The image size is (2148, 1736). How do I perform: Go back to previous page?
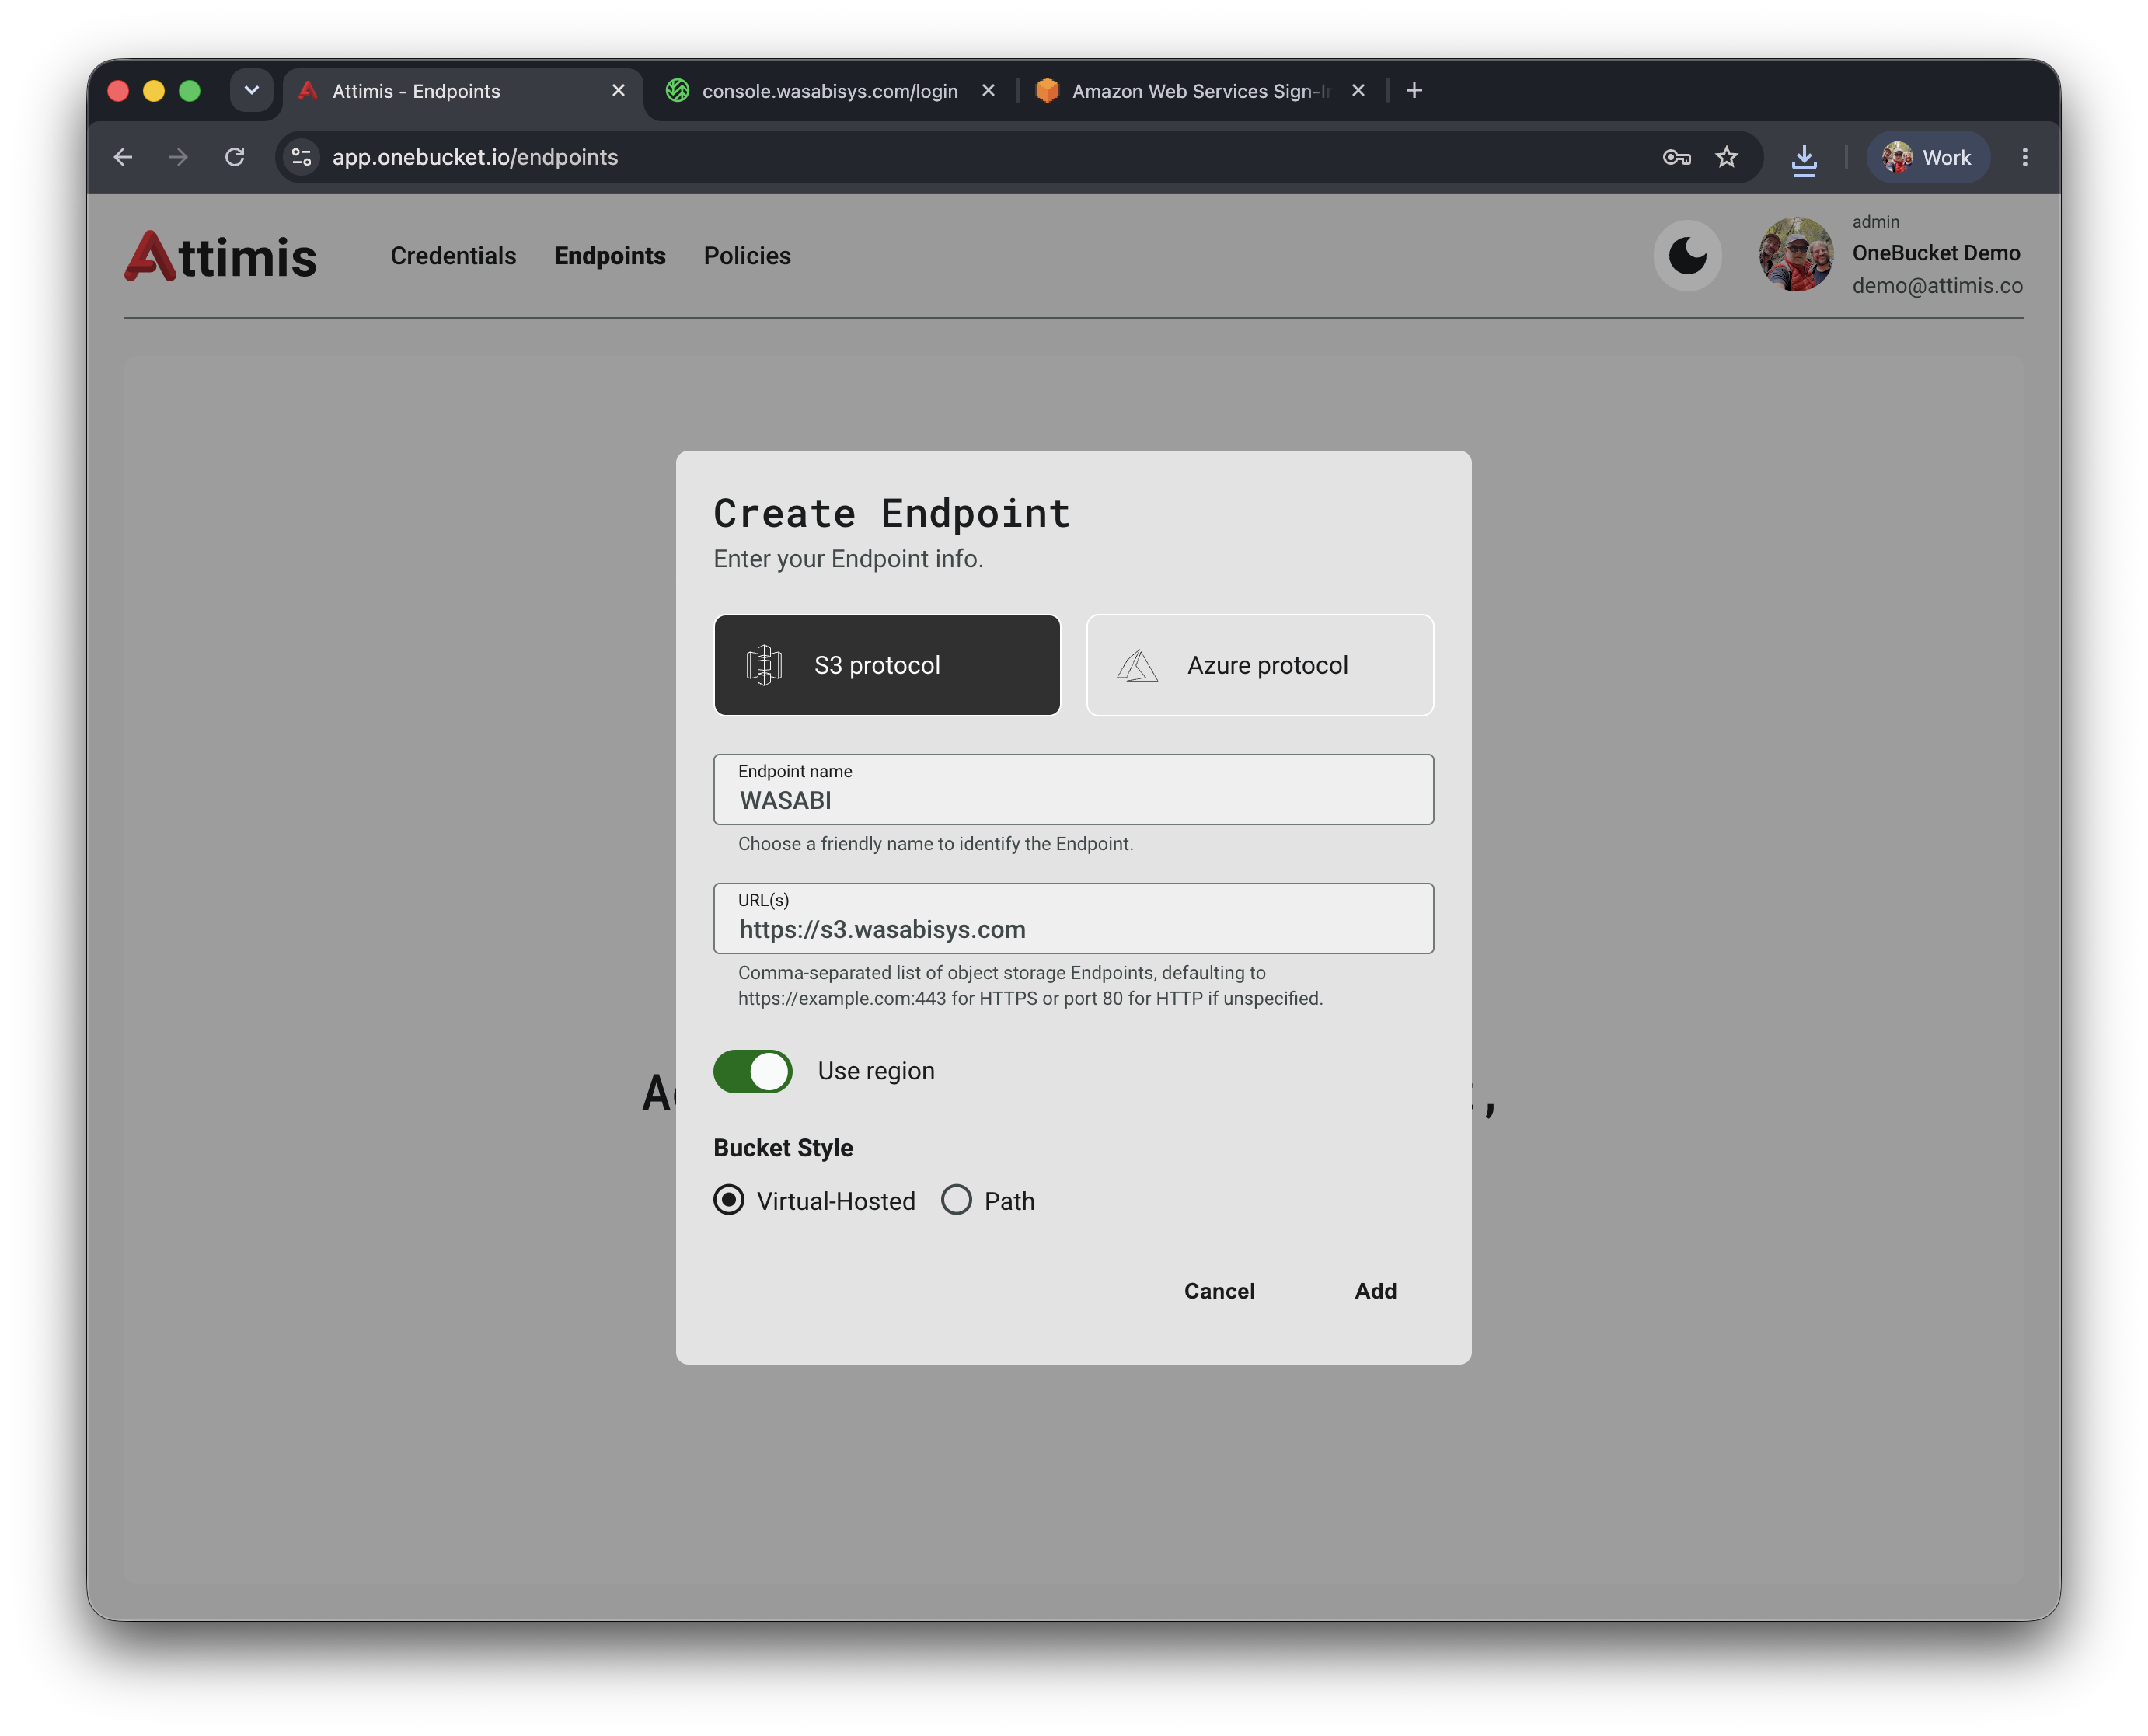[x=123, y=157]
